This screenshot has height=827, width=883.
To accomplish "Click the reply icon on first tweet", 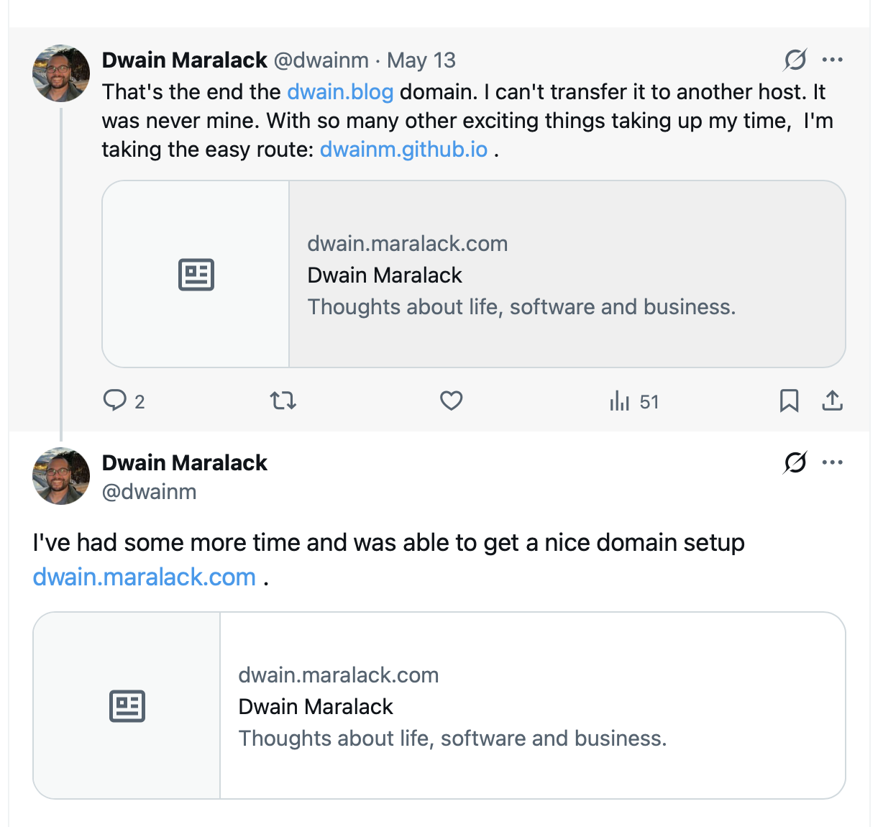I will [x=115, y=400].
